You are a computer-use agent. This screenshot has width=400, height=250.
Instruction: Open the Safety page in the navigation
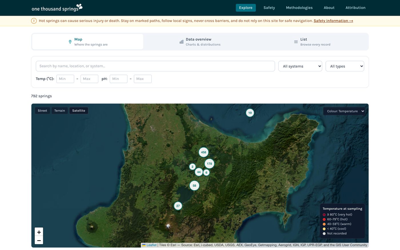click(x=269, y=8)
